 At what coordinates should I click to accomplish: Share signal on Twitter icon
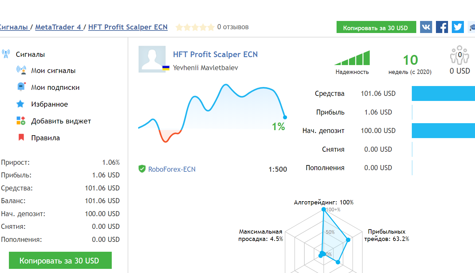coord(458,27)
